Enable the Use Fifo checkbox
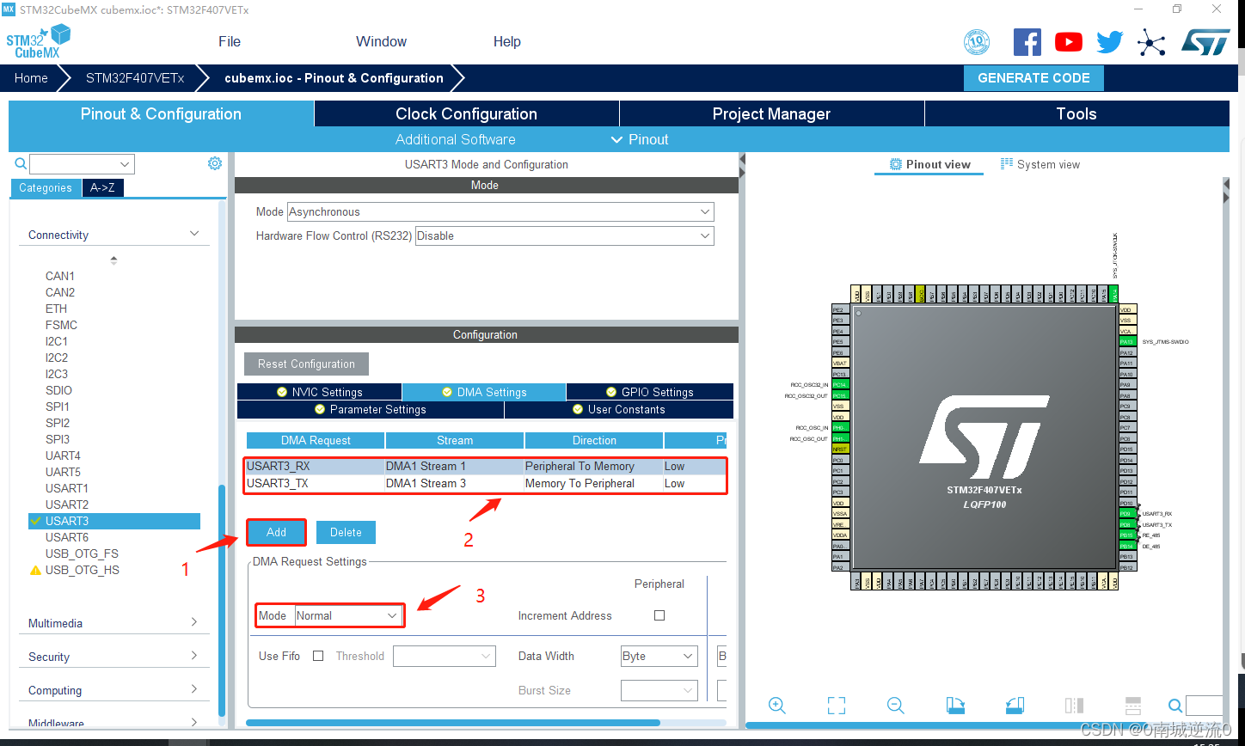The height and width of the screenshot is (746, 1245). (x=317, y=656)
